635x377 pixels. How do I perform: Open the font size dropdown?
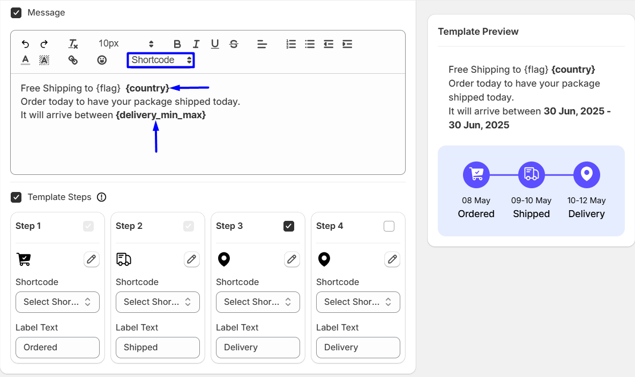pos(123,43)
